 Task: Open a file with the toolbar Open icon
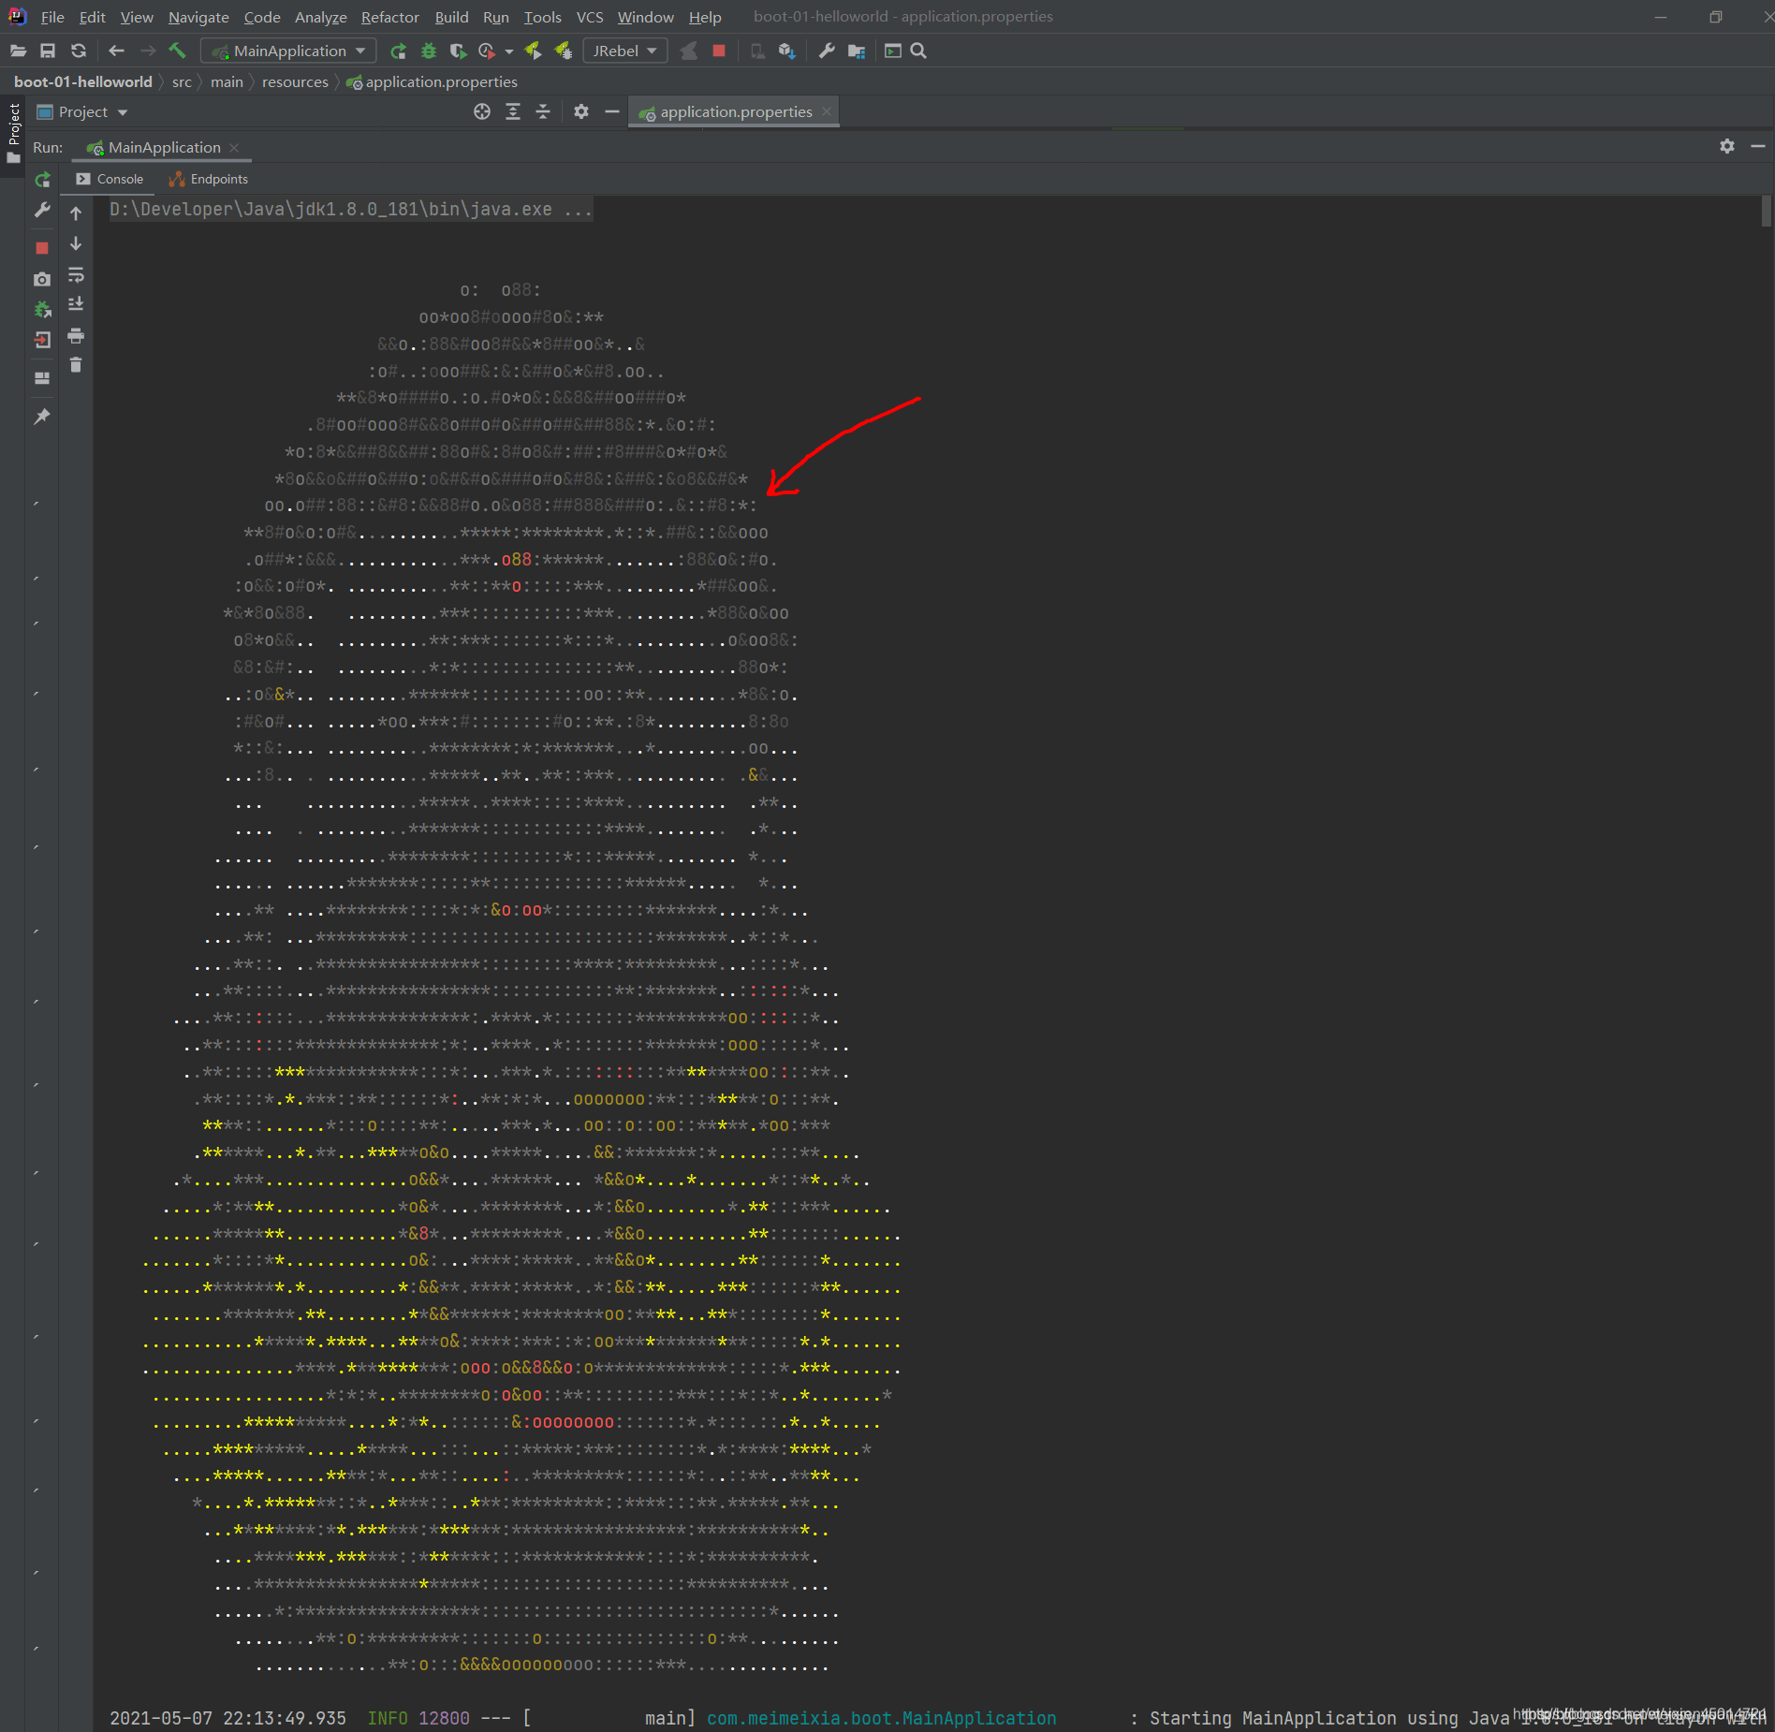click(18, 51)
